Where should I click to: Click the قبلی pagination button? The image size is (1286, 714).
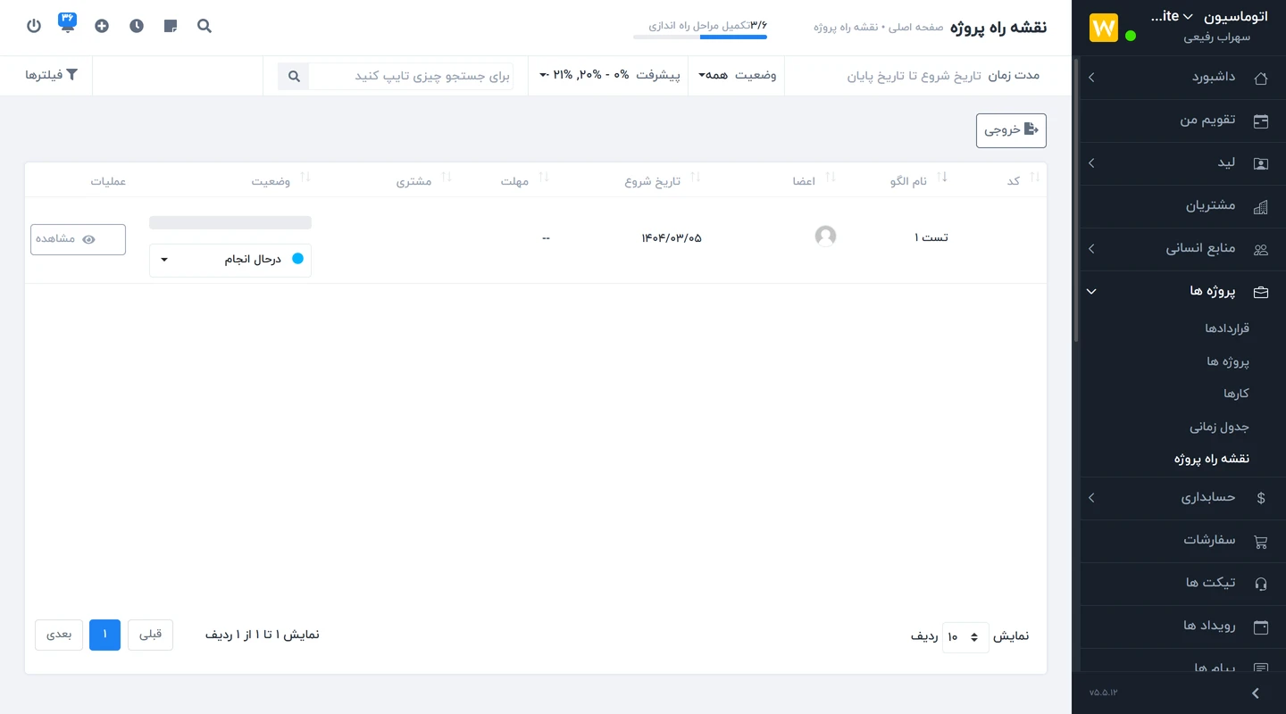point(150,635)
